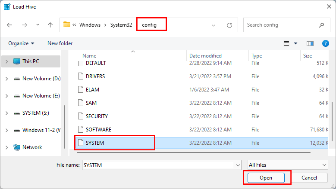336x189 pixels.
Task: Select This PC in navigation pane
Action: pyautogui.click(x=31, y=61)
